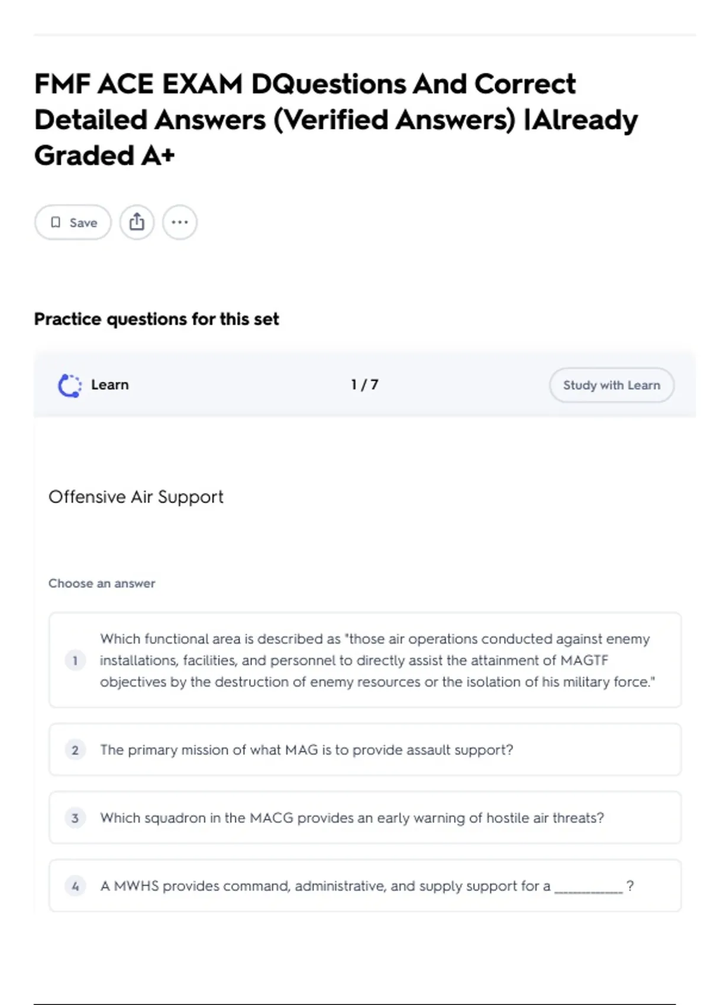Open the three-dots more options menu
The height and width of the screenshot is (1005, 710).
pos(180,222)
